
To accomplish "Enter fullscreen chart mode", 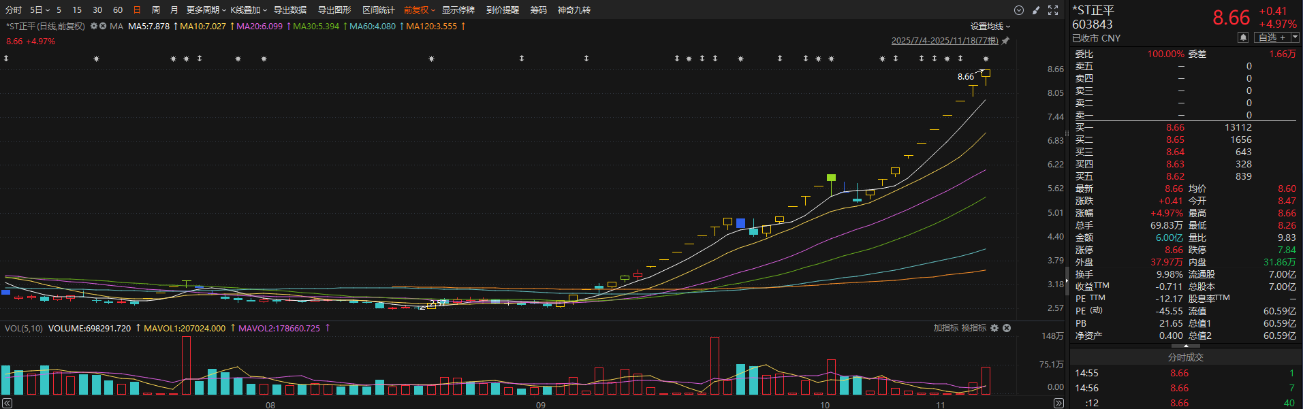I will tap(1053, 10).
